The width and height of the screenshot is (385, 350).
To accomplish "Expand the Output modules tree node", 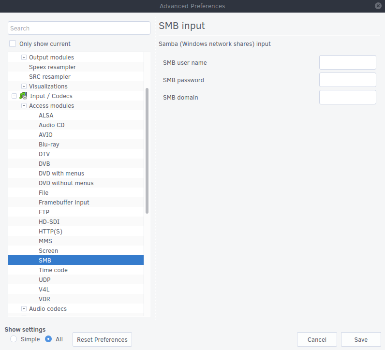I will click(x=24, y=57).
